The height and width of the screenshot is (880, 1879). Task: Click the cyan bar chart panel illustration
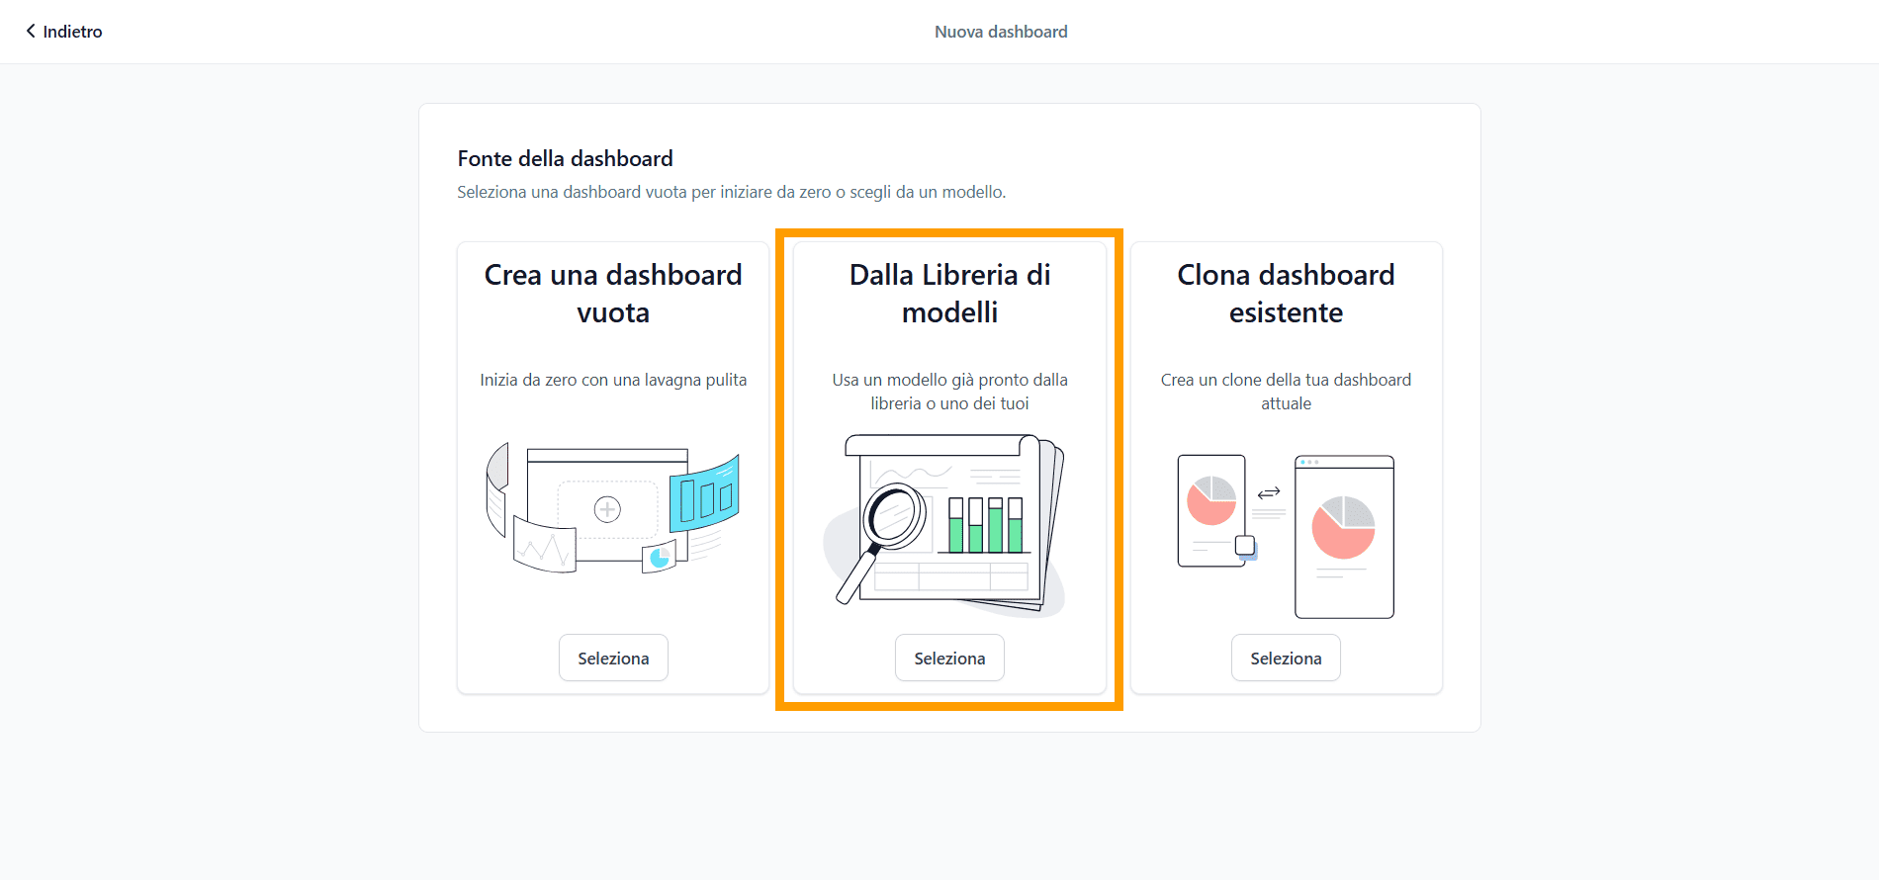pyautogui.click(x=704, y=493)
